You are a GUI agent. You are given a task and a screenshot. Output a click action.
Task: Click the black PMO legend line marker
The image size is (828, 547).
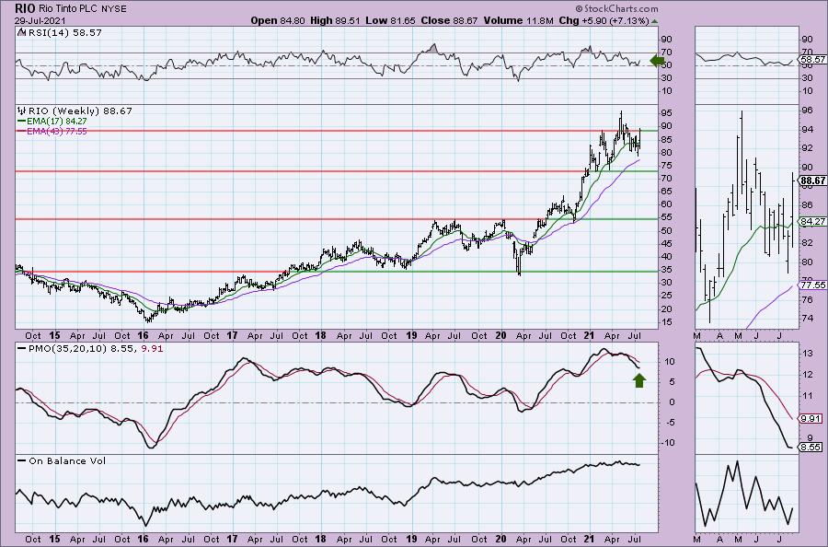21,348
